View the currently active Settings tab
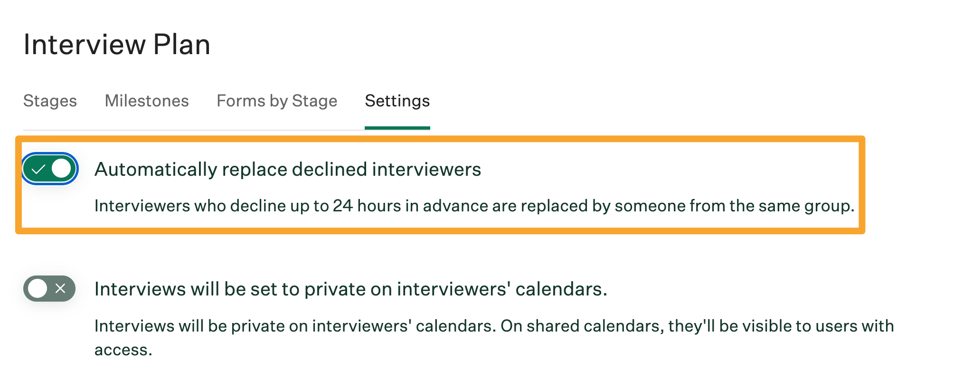 (397, 101)
